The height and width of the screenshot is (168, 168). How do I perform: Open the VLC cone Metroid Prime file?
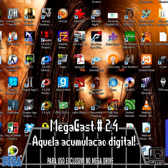[x=146, y=105]
